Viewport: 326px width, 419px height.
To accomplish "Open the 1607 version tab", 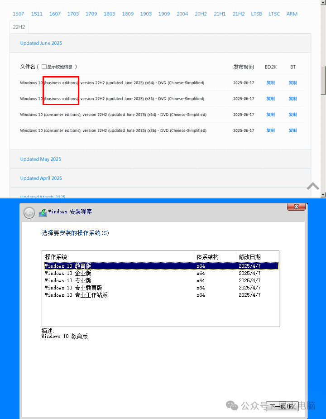I will tap(55, 14).
